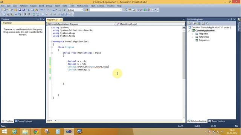
Task: Collapse the General group in Toolbox
Action: (3, 23)
